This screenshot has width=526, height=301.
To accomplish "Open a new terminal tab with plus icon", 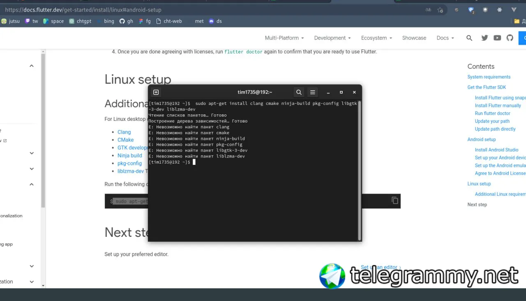I will [156, 92].
